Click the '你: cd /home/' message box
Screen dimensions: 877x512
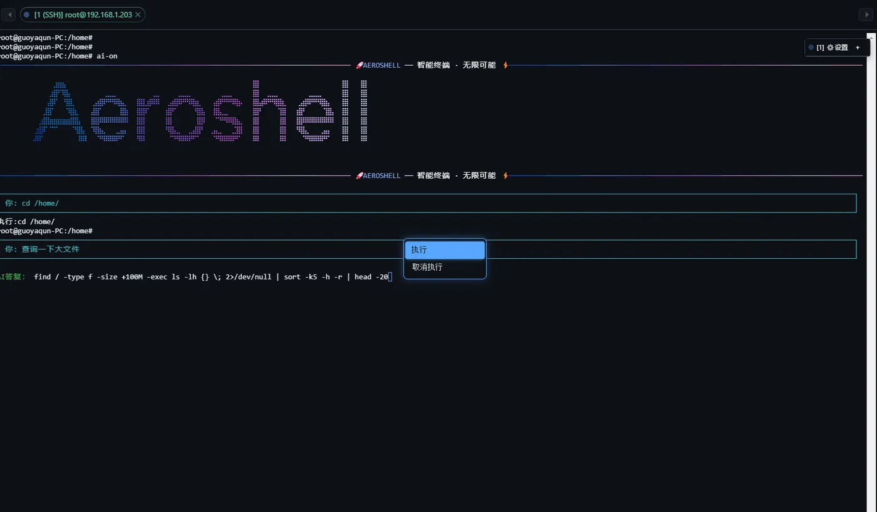(x=428, y=203)
